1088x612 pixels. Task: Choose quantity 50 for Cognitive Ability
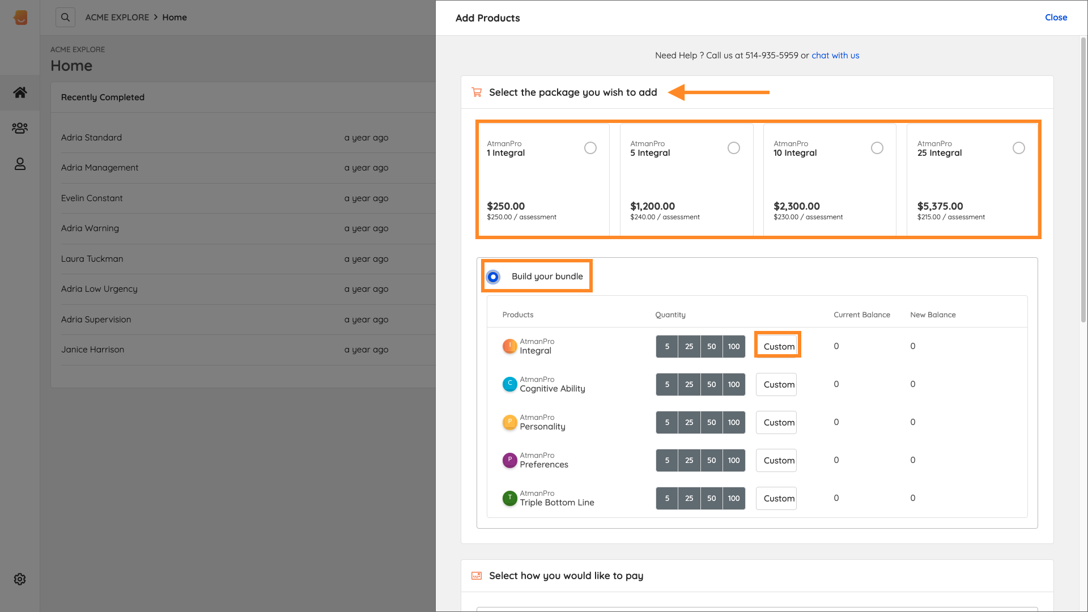[712, 384]
